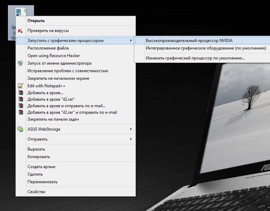This screenshot has width=270, height=211.
Task: Click WinRAR icon for archive and e-mail
Action: coord(21,106)
